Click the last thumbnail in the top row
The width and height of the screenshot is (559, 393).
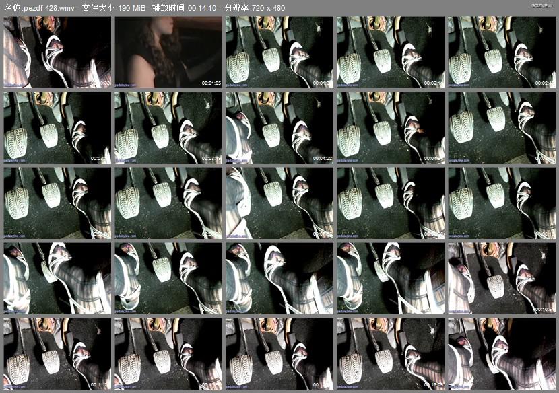(x=501, y=52)
